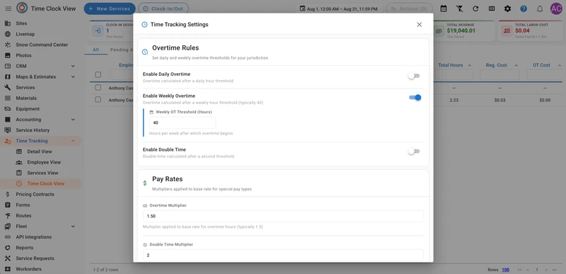566x274 pixels.
Task: Open the Service Requests tools icon
Action: [8, 258]
